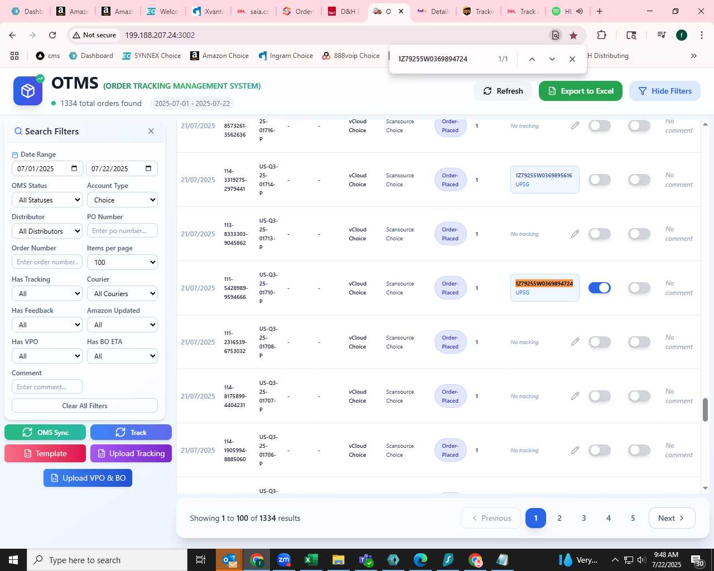714x571 pixels.
Task: Switch to the D&H browser tab
Action: click(344, 11)
